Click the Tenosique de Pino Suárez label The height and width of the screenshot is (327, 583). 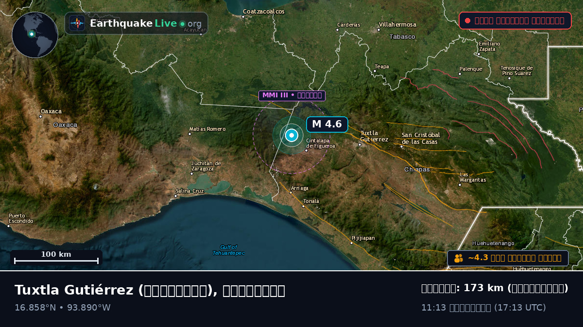516,71
